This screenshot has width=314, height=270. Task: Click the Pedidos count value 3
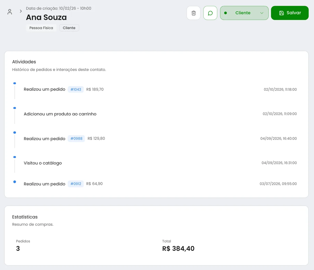(18, 249)
